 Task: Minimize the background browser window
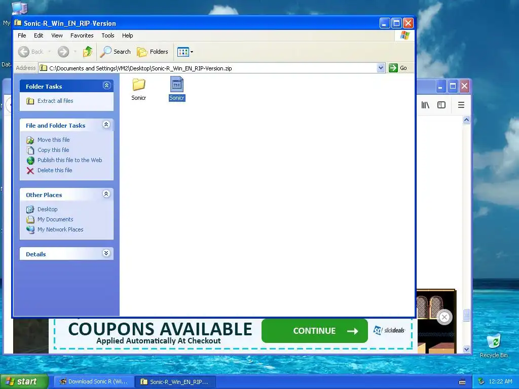click(440, 86)
